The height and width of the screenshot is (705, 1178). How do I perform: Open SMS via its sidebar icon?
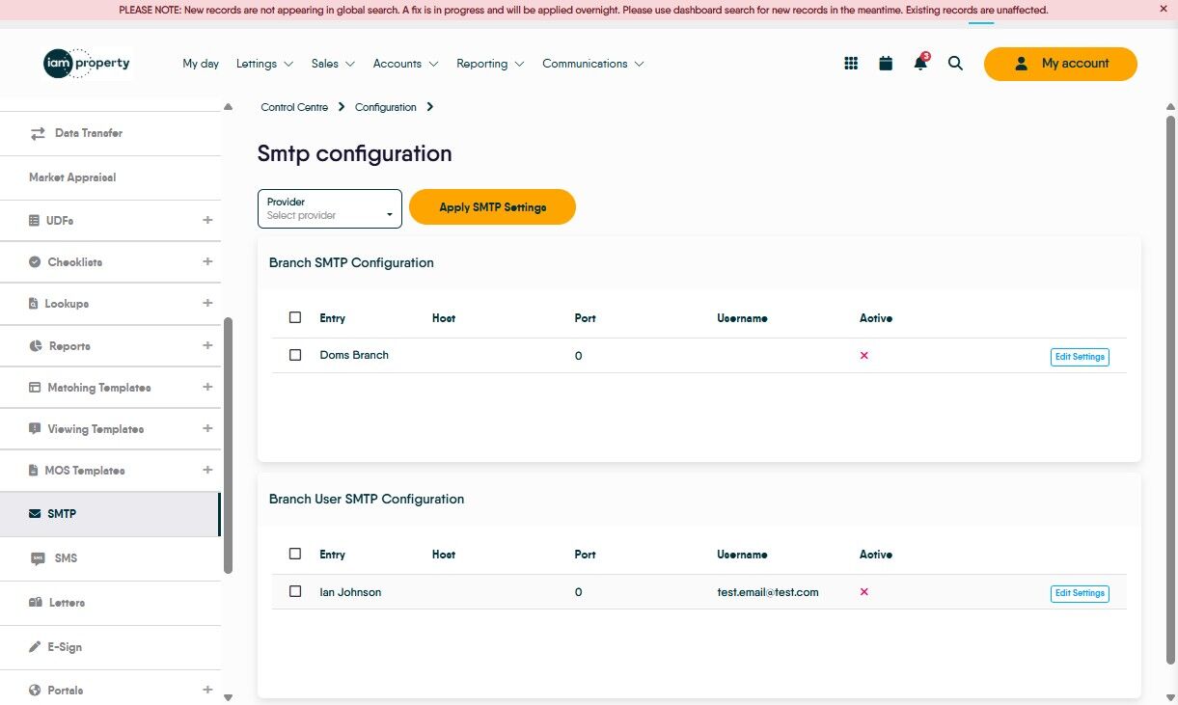(x=38, y=558)
